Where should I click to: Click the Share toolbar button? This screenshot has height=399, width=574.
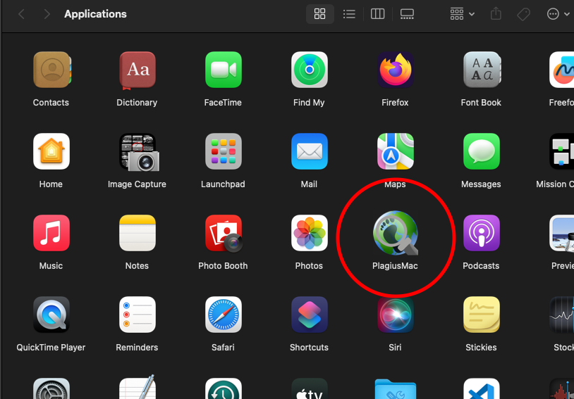(x=496, y=14)
